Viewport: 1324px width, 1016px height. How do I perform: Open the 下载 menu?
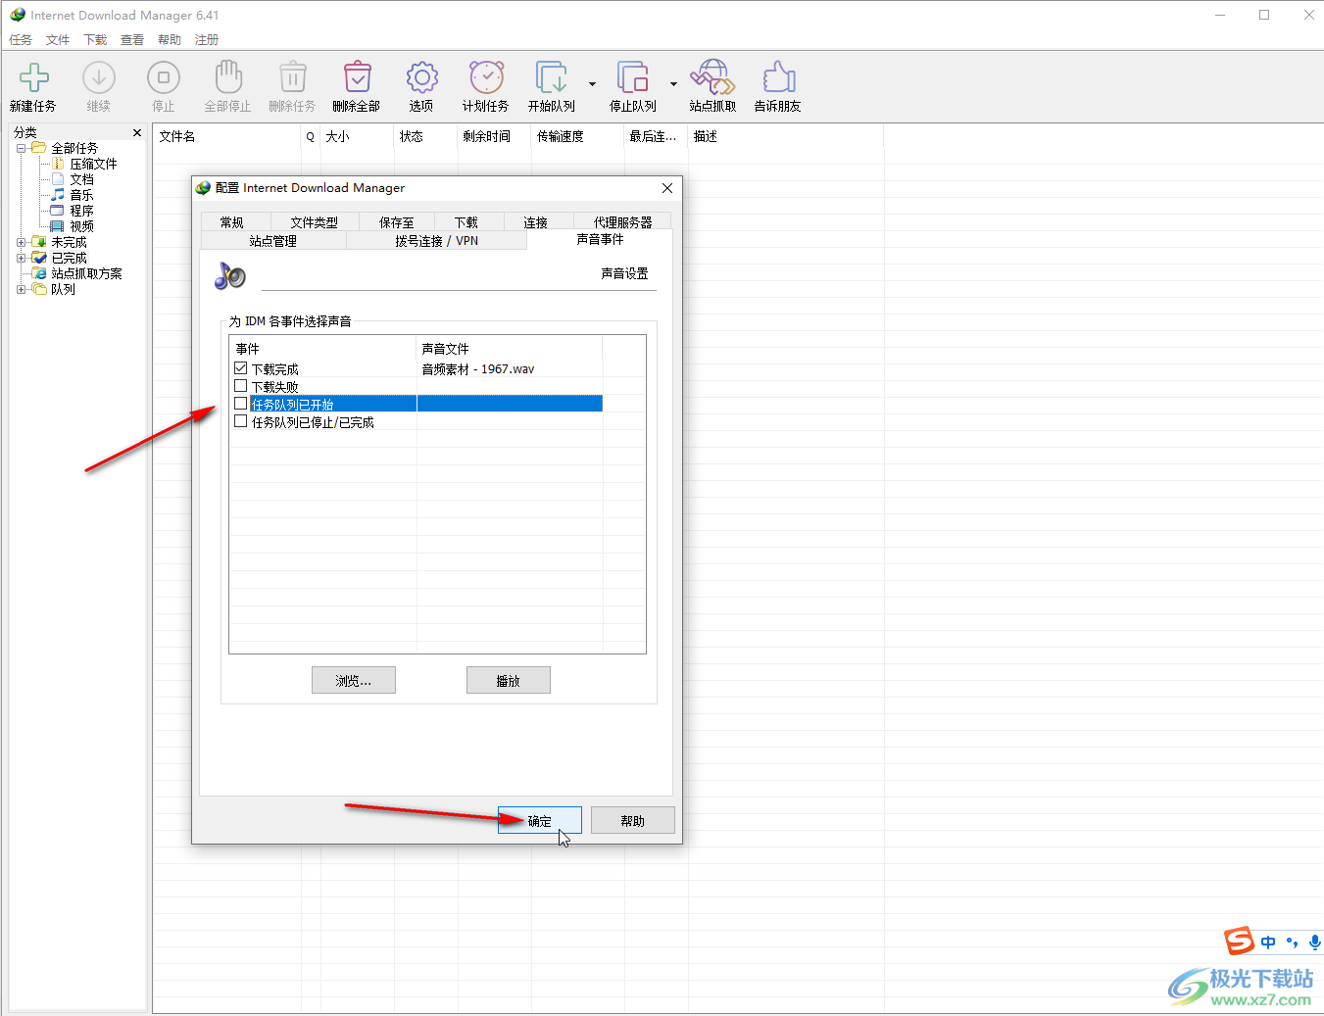95,40
